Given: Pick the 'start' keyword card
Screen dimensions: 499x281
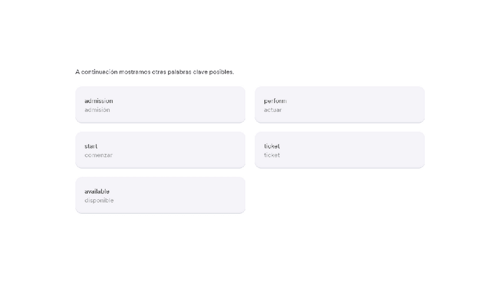Looking at the screenshot, I should pos(160,150).
